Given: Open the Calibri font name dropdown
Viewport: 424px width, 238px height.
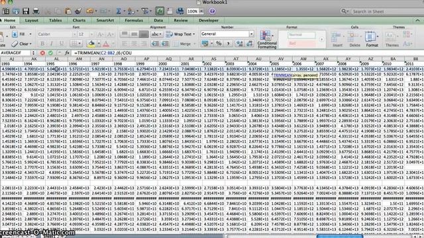Looking at the screenshot, I should [x=74, y=34].
